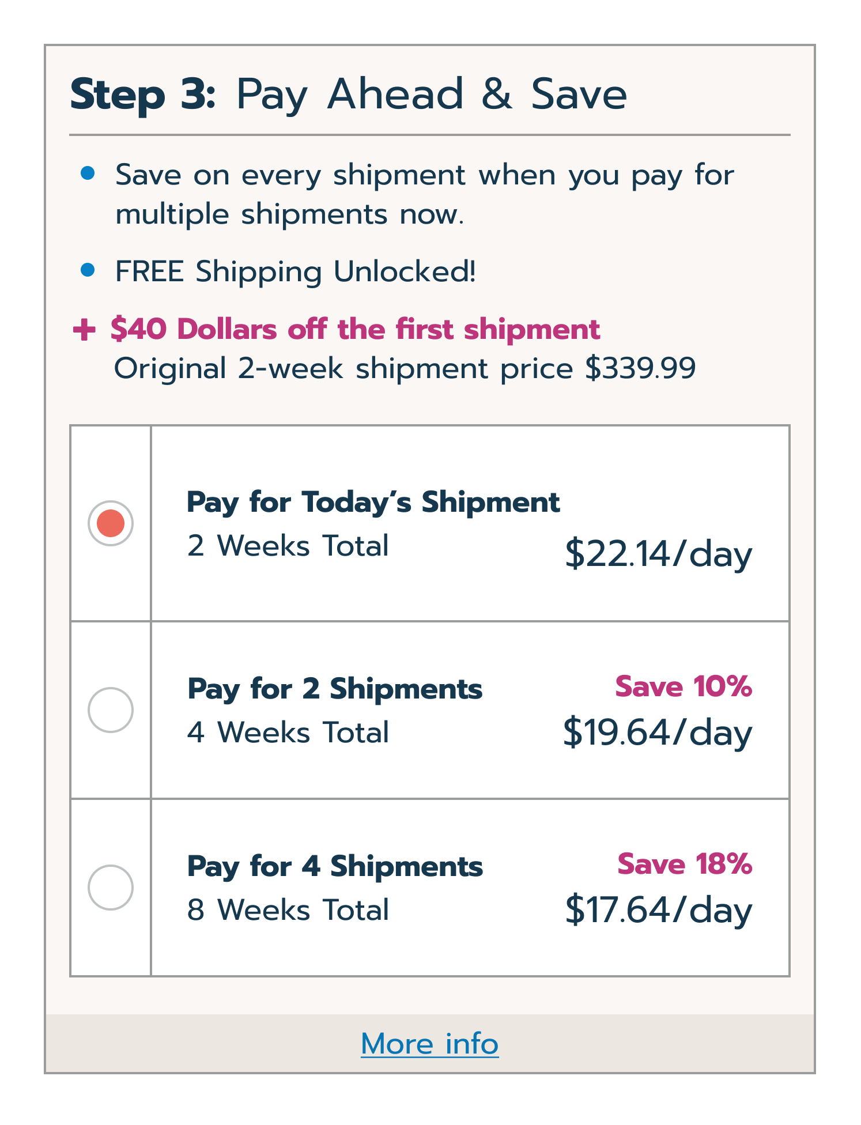This screenshot has height=1125, width=861.
Task: Tap the $17.64/day price
Action: [x=658, y=910]
